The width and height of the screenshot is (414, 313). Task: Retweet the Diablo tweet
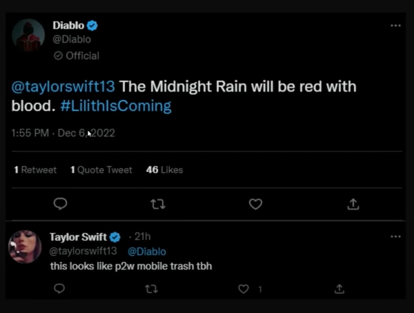(x=158, y=204)
